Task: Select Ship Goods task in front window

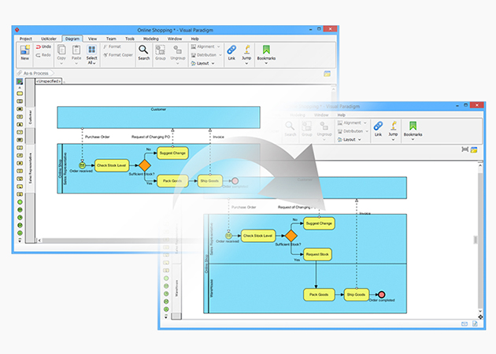Action: pos(356,294)
